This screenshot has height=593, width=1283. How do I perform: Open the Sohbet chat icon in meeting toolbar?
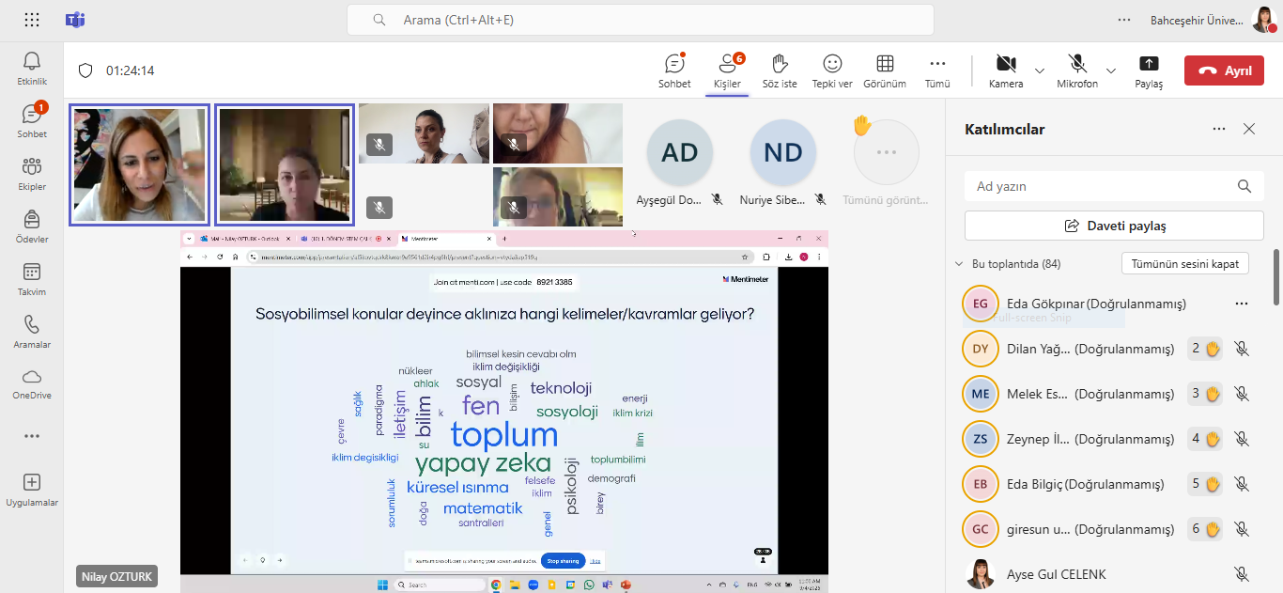pos(674,64)
